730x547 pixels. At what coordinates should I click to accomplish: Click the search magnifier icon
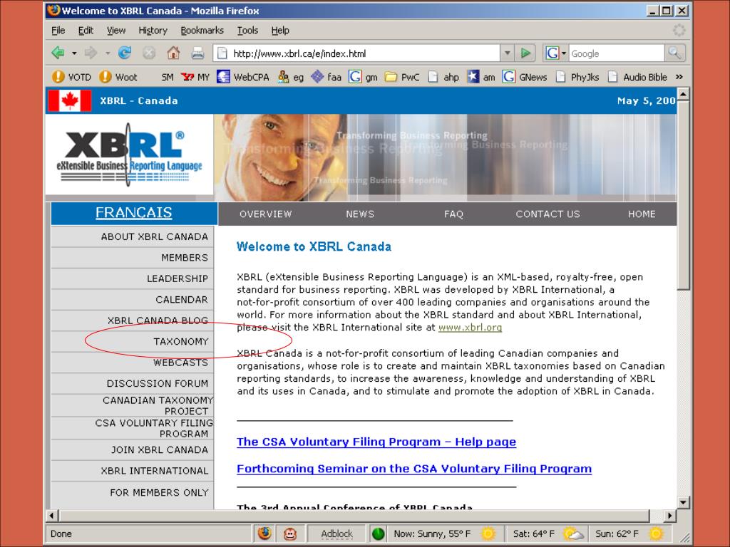[x=674, y=53]
